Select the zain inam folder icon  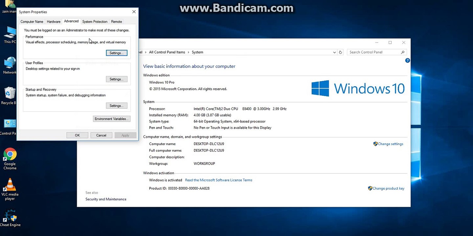tap(9, 7)
